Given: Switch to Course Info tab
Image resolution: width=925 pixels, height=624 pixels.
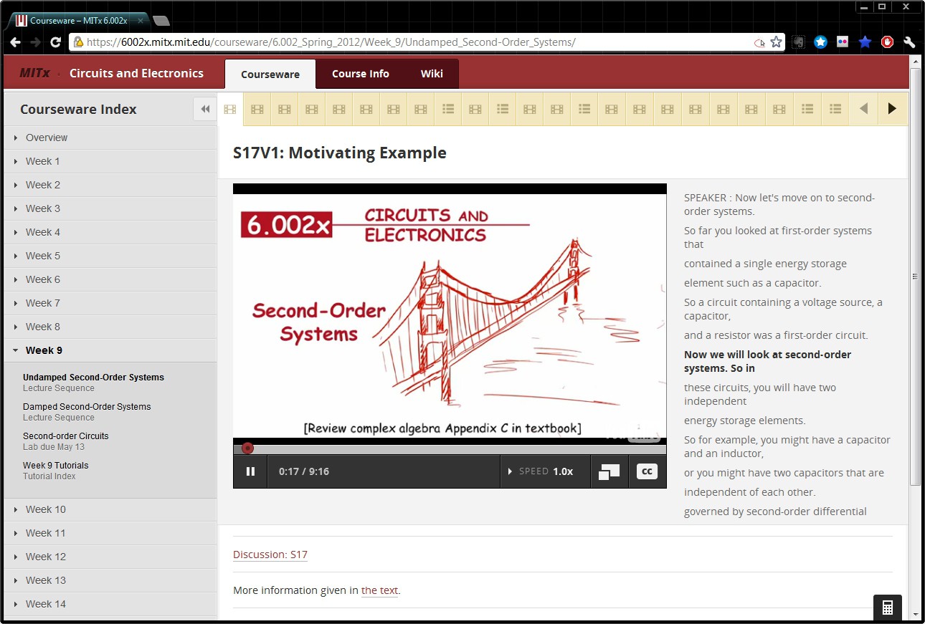Looking at the screenshot, I should [360, 74].
